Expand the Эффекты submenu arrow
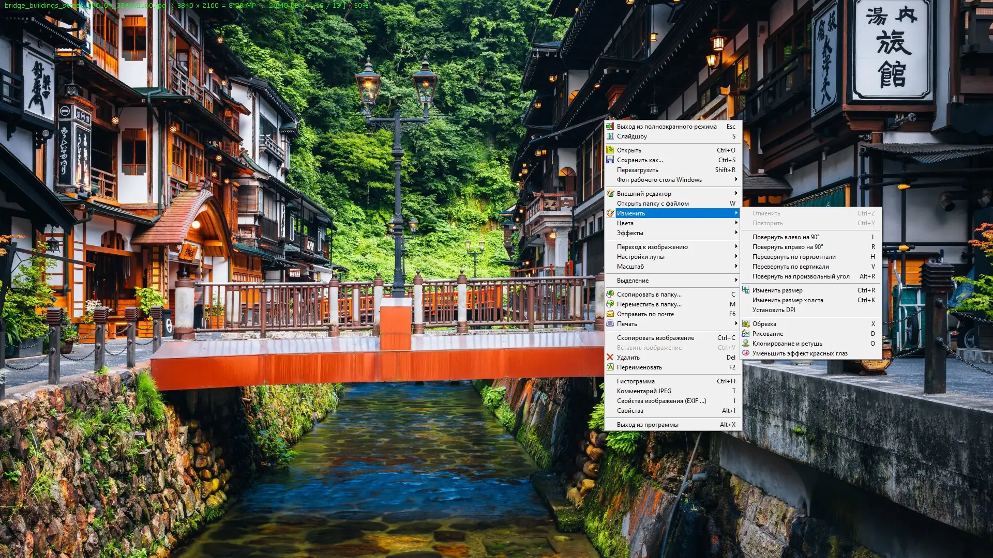The image size is (993, 558). click(736, 233)
